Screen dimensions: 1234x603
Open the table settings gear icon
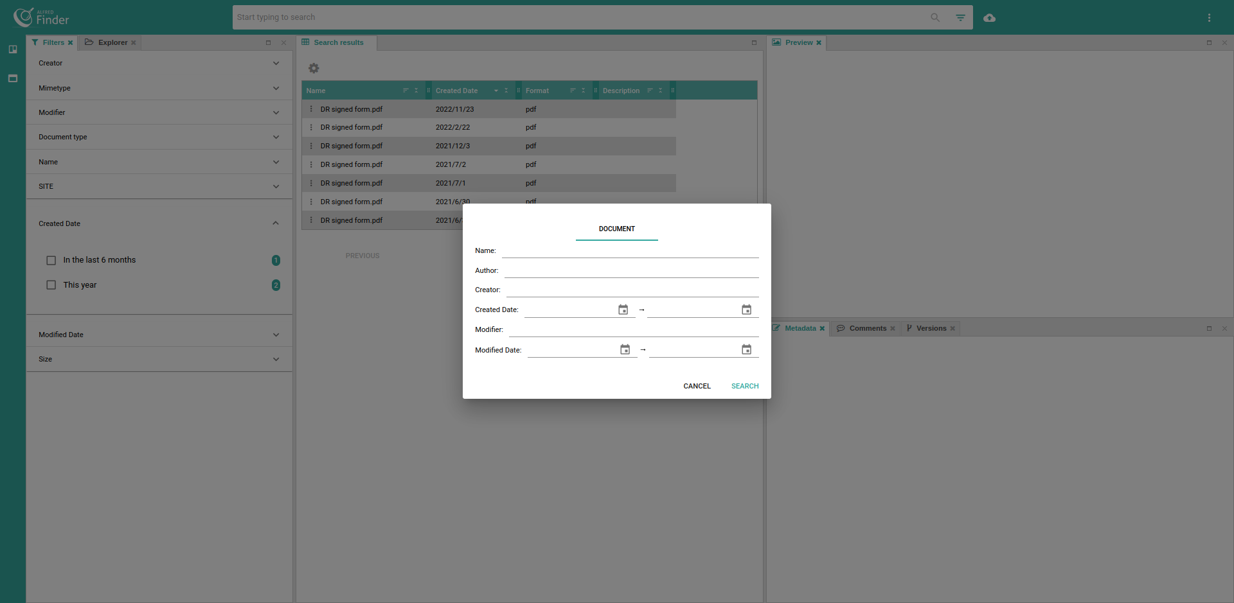tap(314, 68)
